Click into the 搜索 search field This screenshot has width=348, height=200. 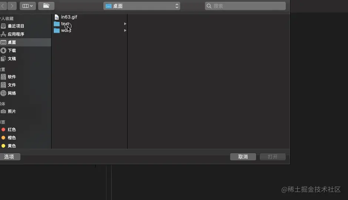pos(245,6)
